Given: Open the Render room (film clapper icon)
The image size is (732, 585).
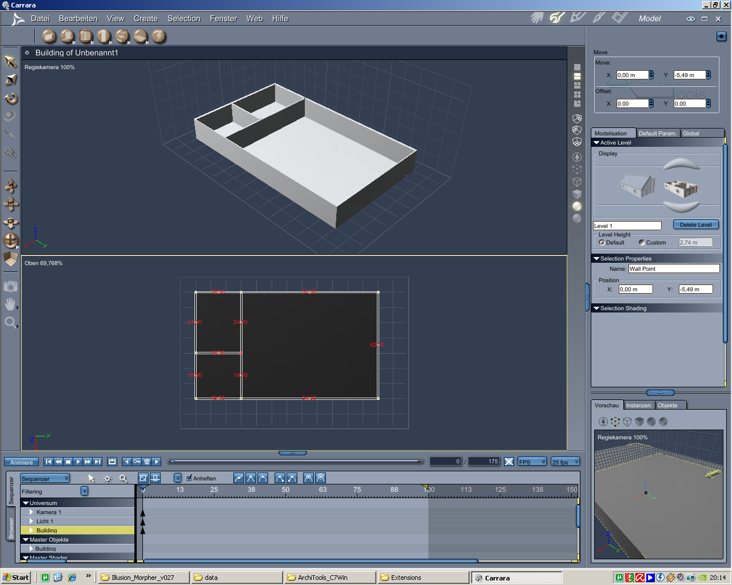Looking at the screenshot, I should [x=619, y=18].
